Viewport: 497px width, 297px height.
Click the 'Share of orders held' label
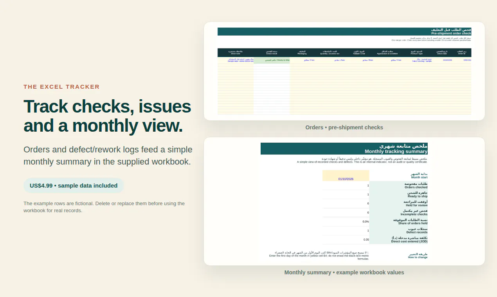coord(413,223)
